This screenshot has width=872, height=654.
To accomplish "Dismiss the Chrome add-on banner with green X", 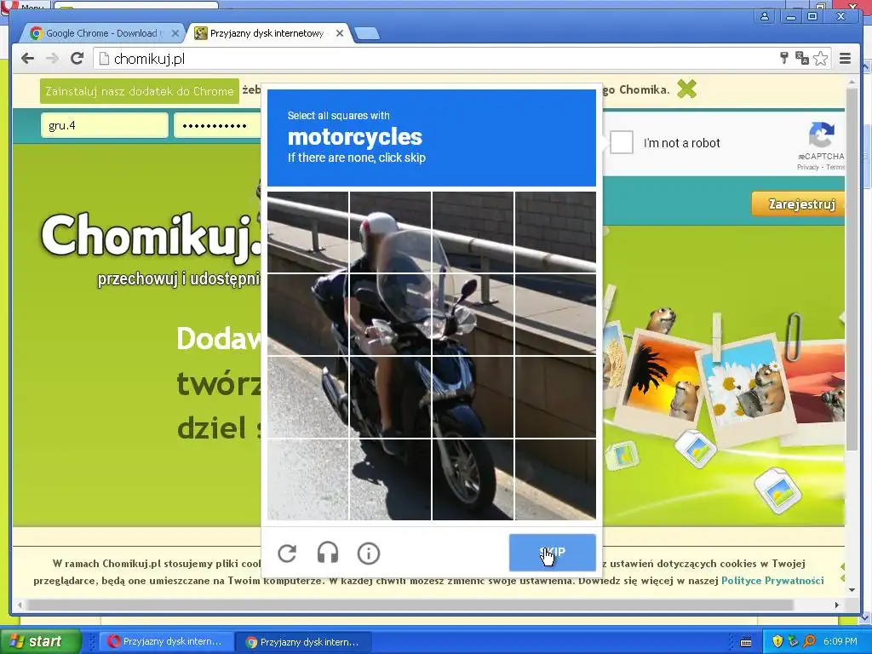I will tap(687, 89).
